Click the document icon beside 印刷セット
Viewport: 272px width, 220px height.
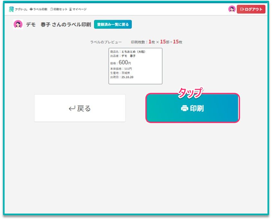coord(51,9)
